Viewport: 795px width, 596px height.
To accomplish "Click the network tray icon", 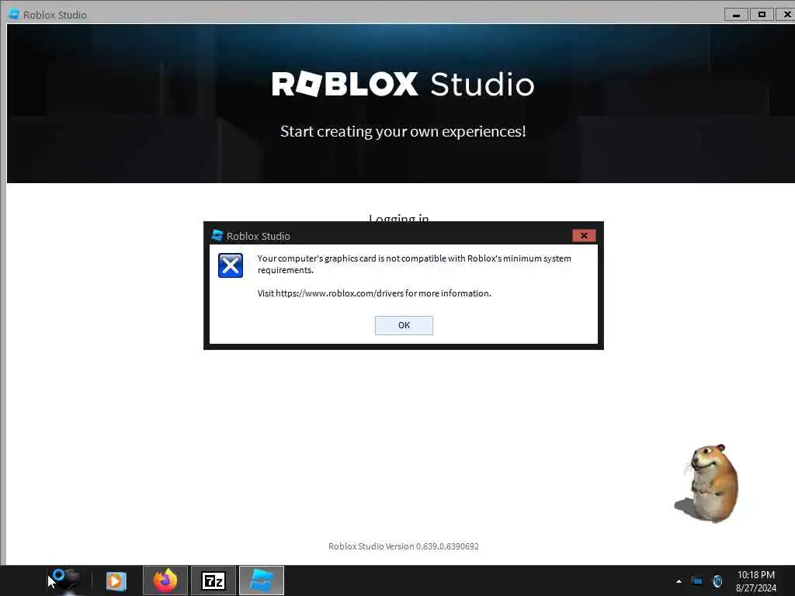I will [697, 581].
